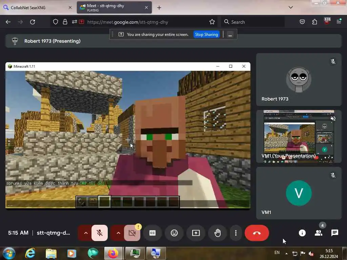Close the CollabNet SearXNG tab
The width and height of the screenshot is (347, 260).
pos(70,7)
